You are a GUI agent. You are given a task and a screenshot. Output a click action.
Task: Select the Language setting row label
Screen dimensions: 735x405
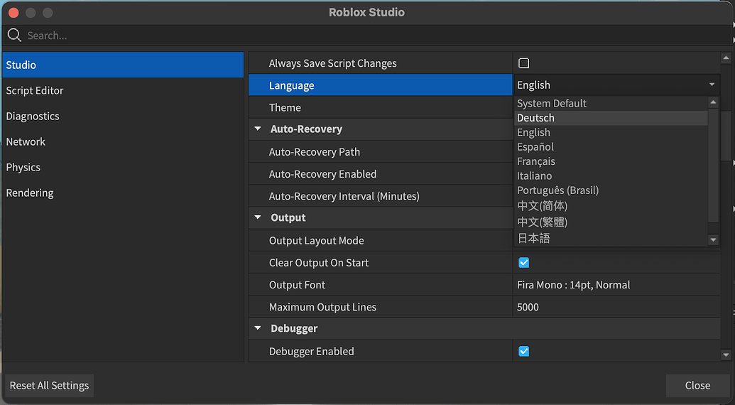click(x=380, y=85)
